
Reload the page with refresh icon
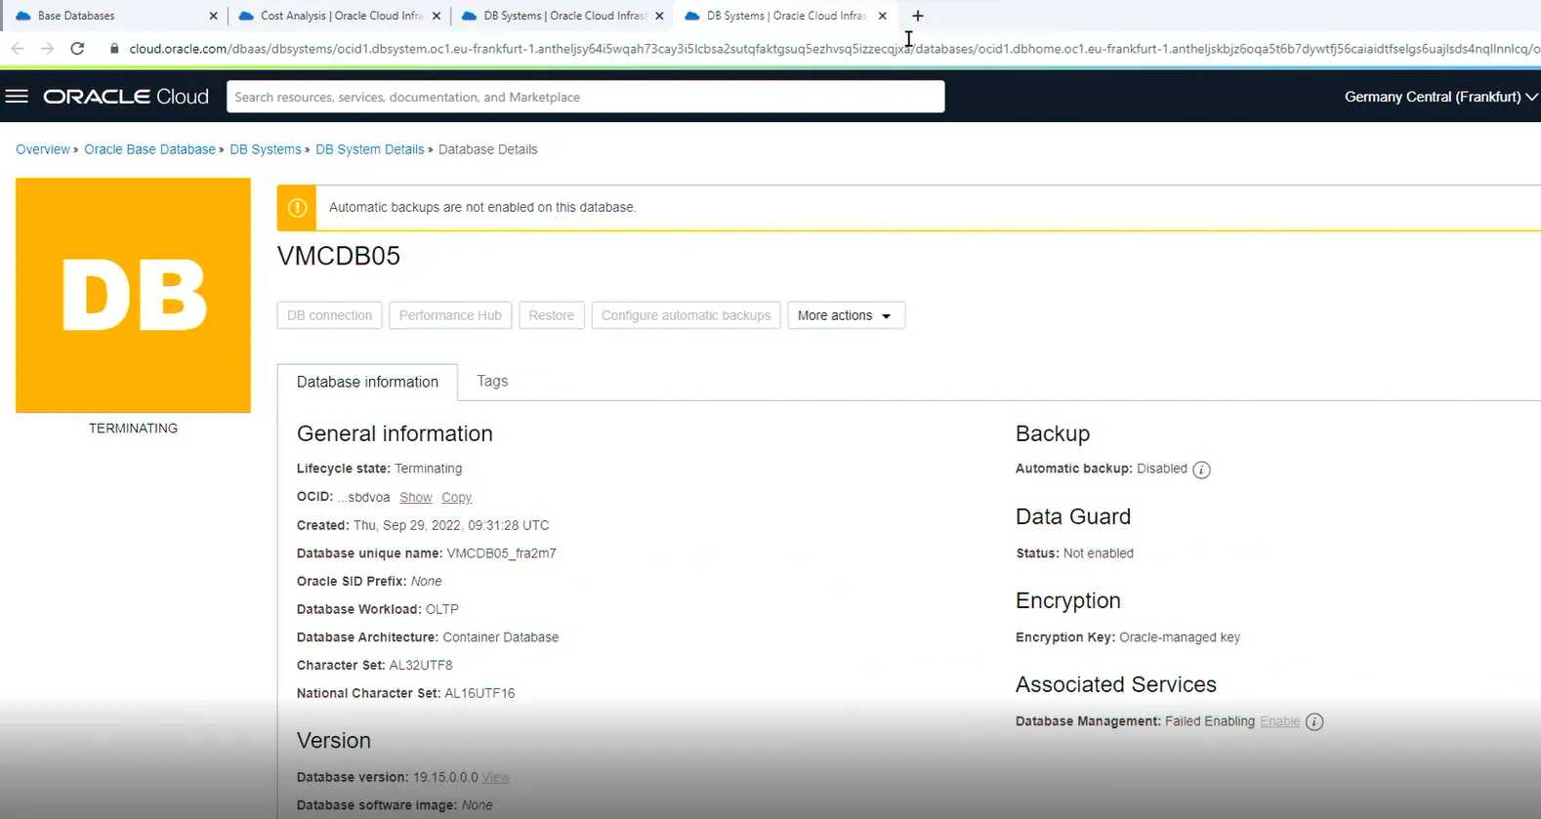point(78,48)
